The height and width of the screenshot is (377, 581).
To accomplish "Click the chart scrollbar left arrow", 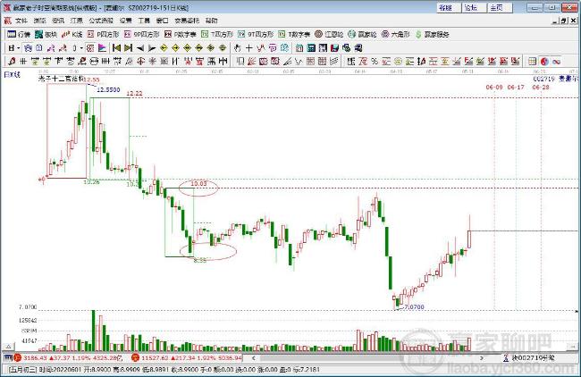I will (x=254, y=358).
